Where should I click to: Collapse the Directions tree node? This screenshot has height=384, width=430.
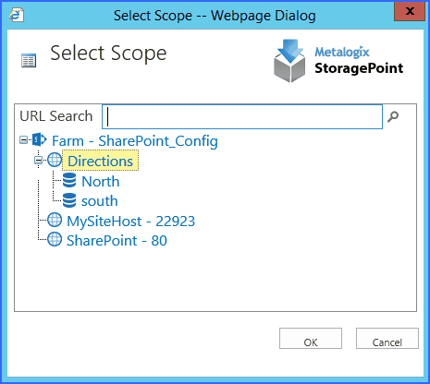(x=38, y=161)
